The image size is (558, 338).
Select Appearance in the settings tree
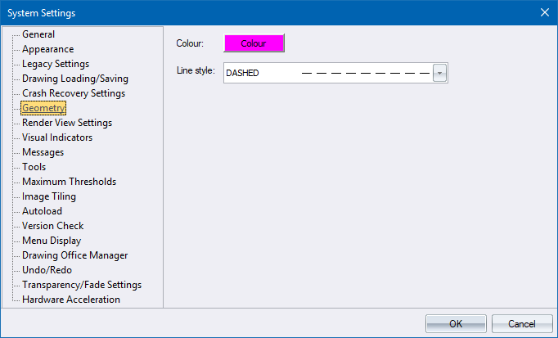[47, 49]
